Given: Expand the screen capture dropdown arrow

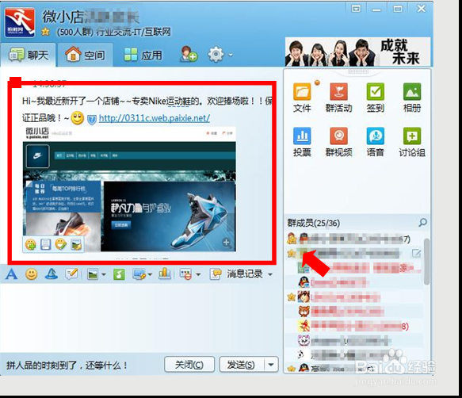Looking at the screenshot, I should (150, 274).
